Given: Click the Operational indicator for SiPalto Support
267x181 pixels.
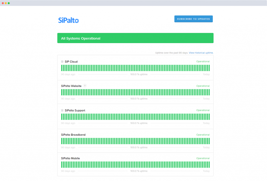Looking at the screenshot, I should [x=203, y=110].
